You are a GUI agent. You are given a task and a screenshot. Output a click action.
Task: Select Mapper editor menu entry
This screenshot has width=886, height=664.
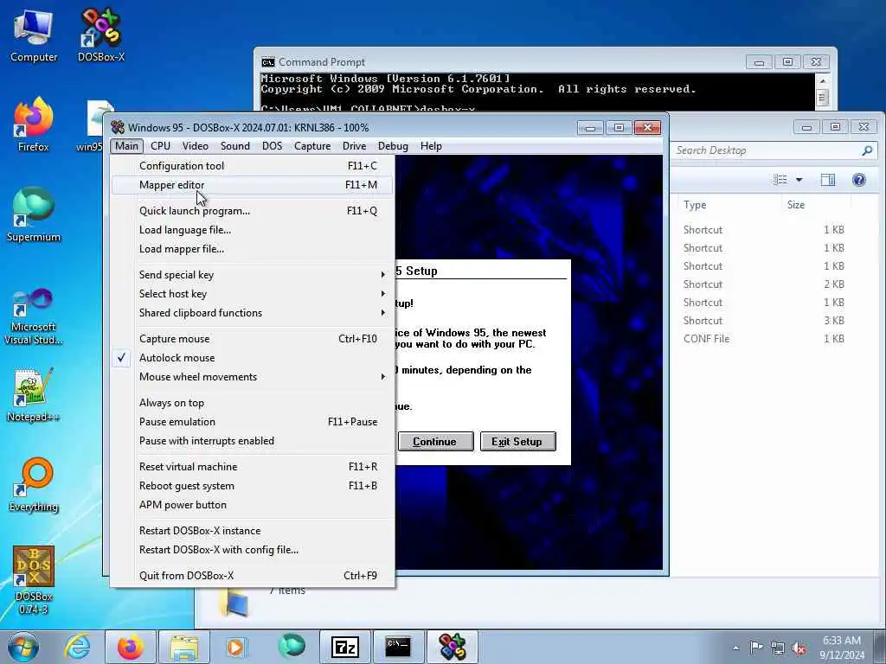(252, 185)
